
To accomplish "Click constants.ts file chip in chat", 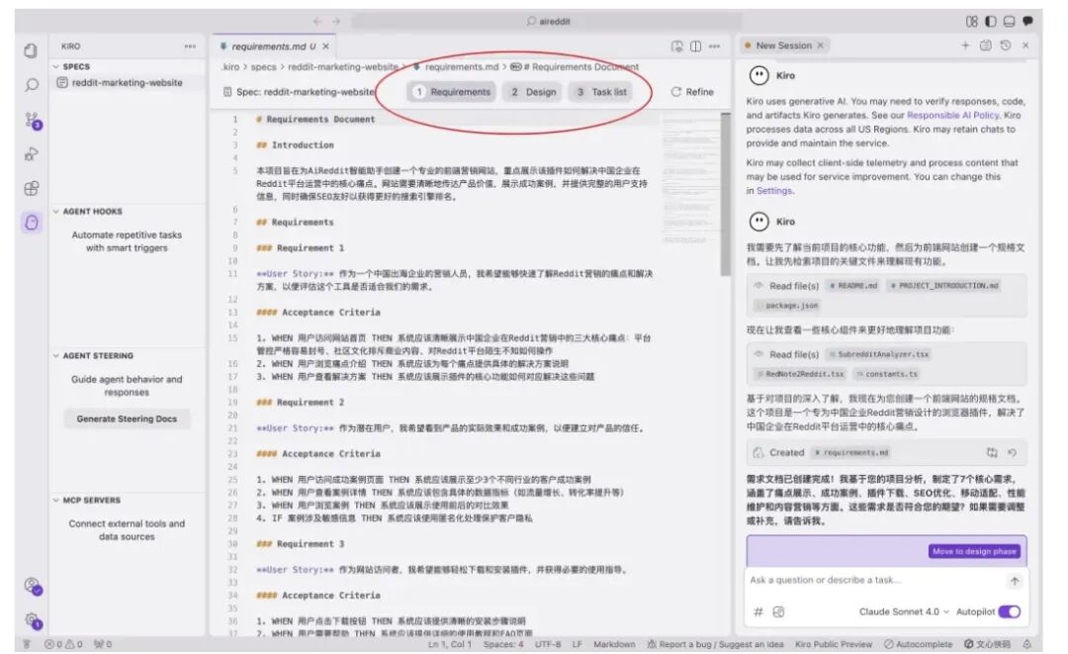I will [887, 374].
